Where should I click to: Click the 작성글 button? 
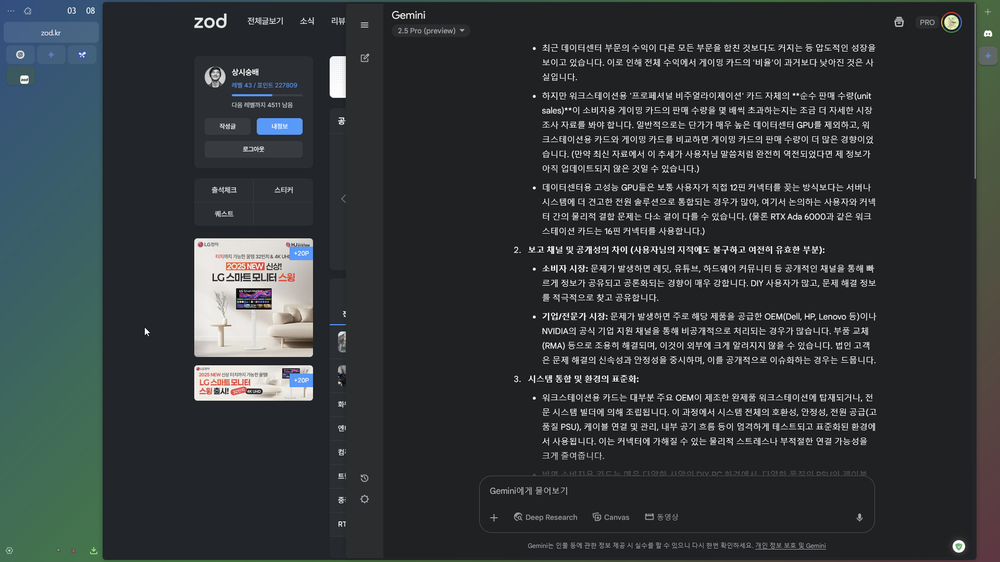click(228, 126)
